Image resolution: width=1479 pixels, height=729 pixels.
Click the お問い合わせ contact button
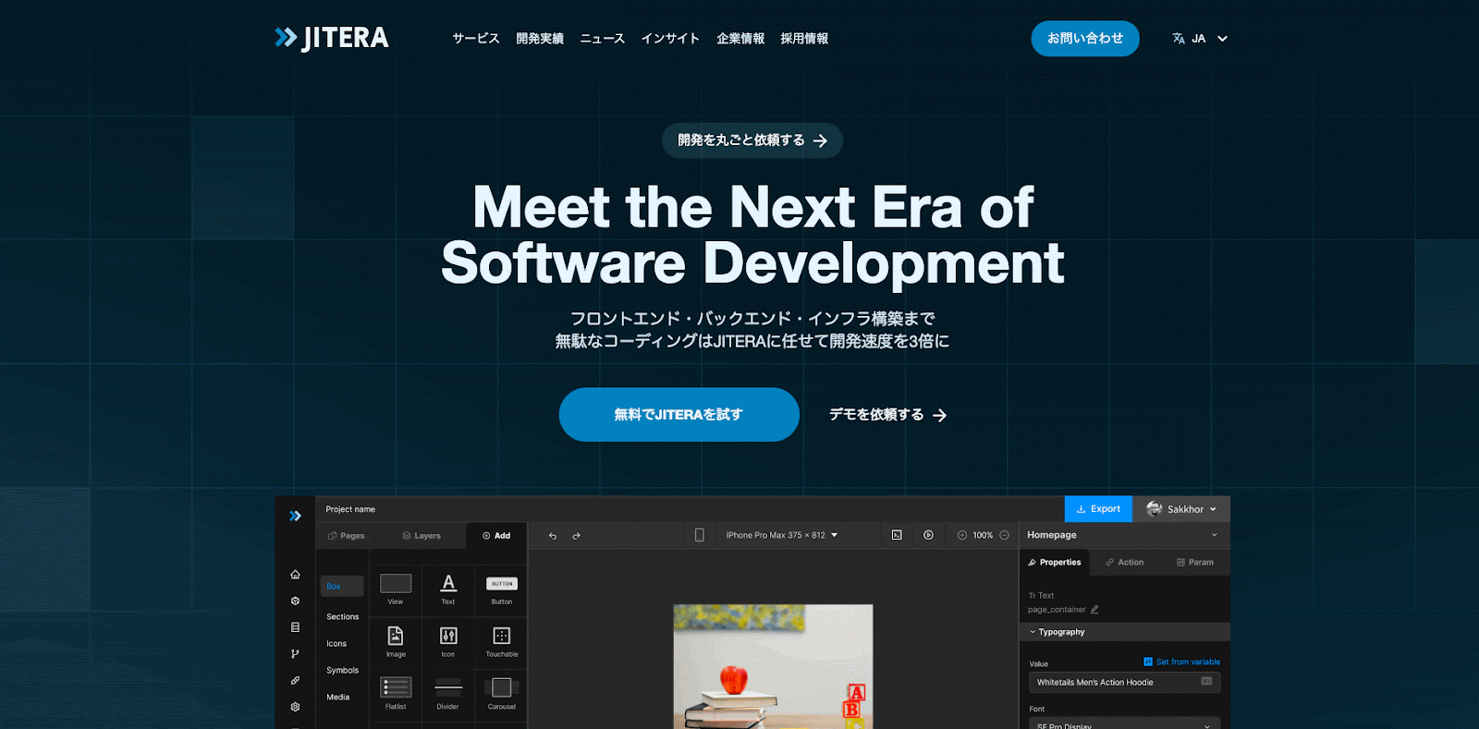pyautogui.click(x=1085, y=39)
